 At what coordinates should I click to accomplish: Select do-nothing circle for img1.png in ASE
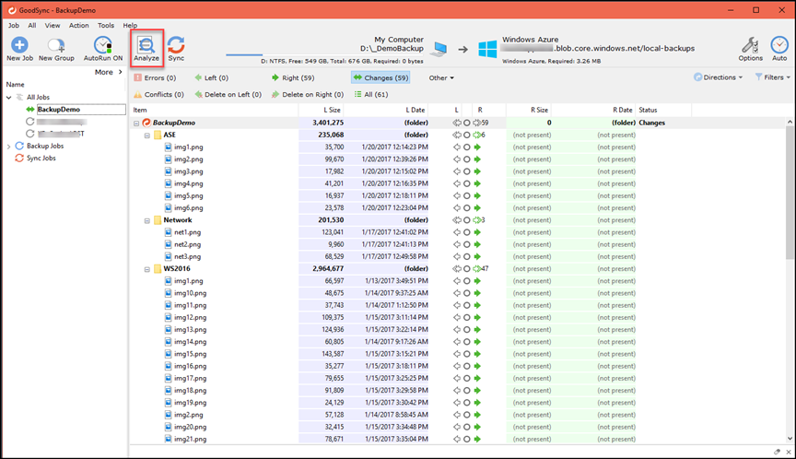click(x=467, y=147)
